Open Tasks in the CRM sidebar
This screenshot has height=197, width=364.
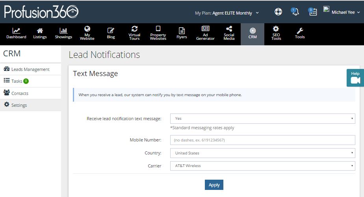click(30, 81)
